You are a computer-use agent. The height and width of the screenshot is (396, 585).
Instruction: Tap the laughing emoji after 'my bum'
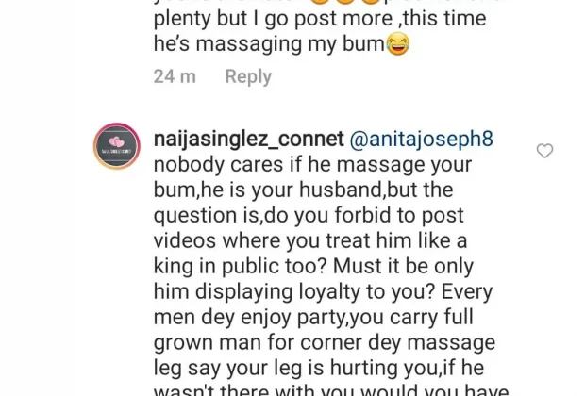pos(398,44)
